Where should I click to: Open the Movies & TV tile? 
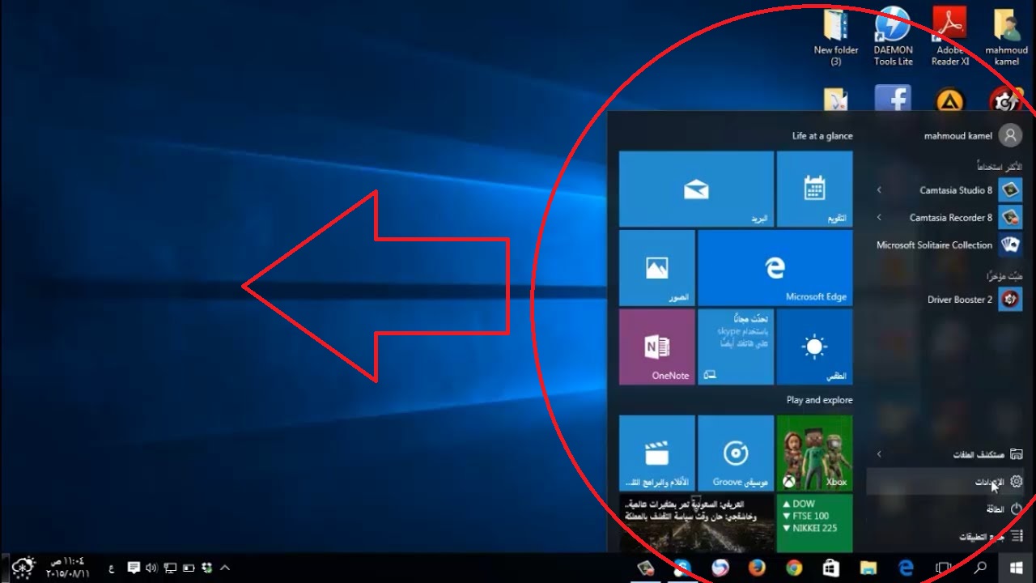point(656,453)
